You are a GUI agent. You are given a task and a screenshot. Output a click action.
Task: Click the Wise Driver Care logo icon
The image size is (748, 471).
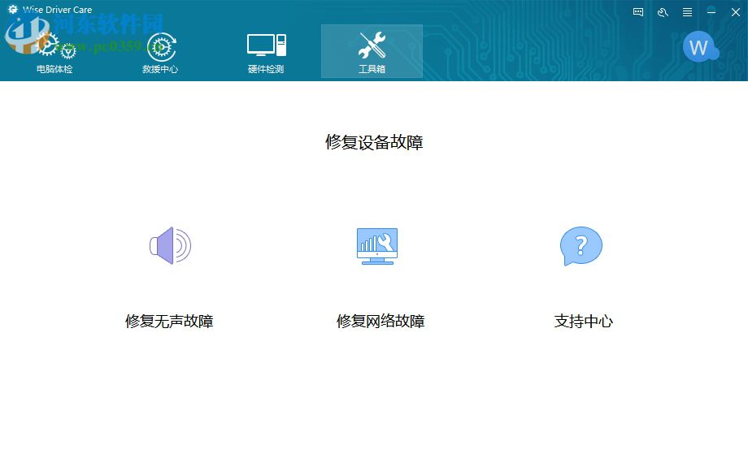[x=11, y=8]
